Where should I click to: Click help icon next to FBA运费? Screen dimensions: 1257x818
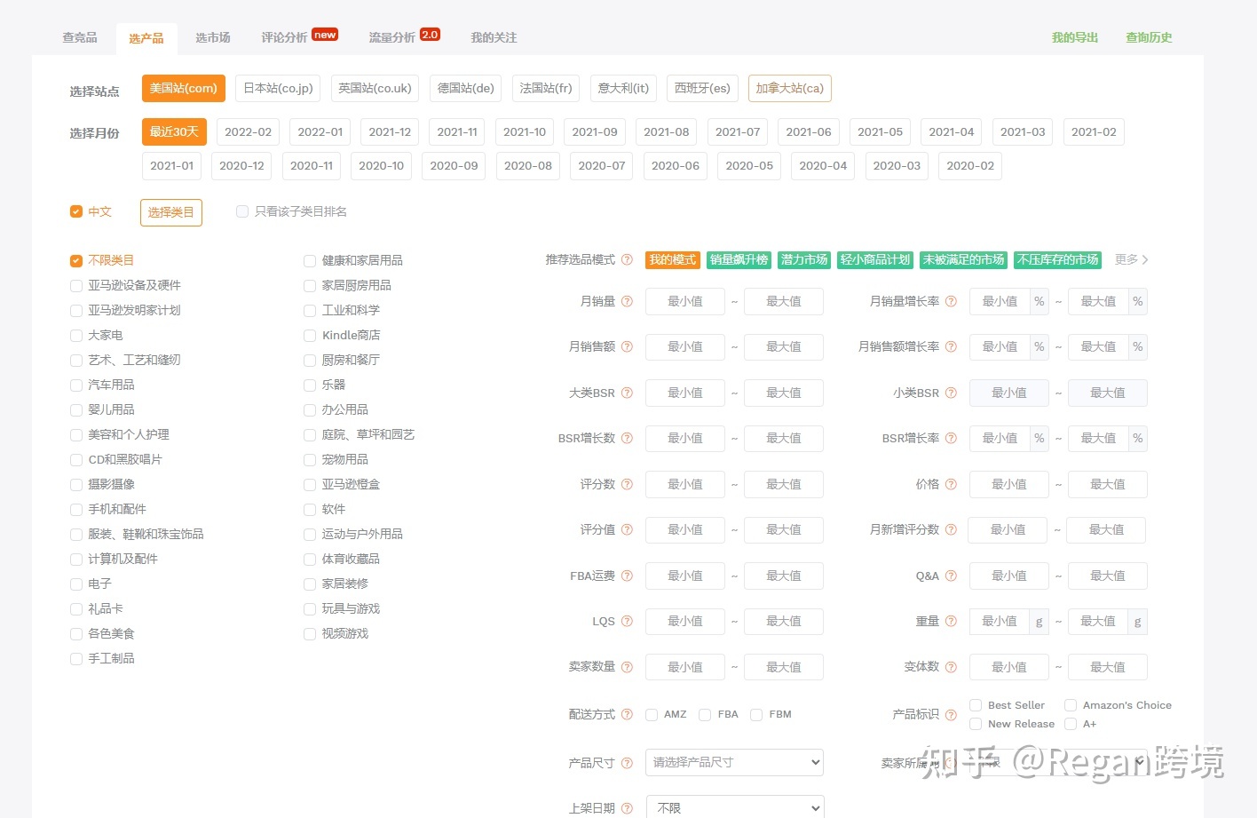coord(627,576)
